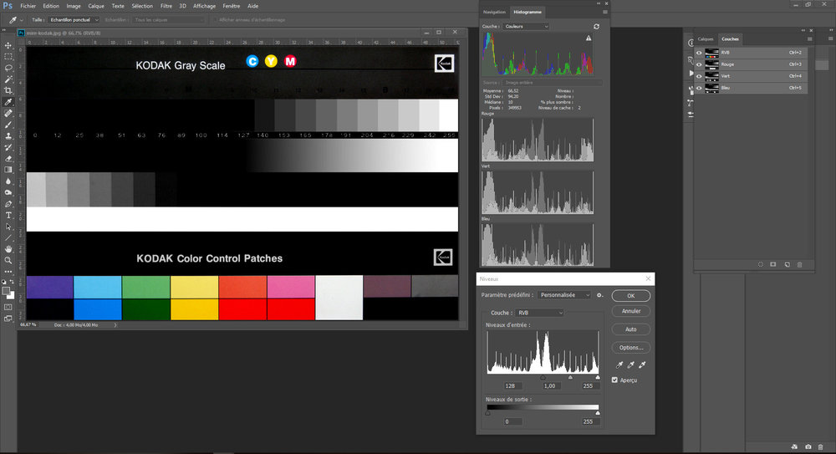Screen dimensions: 836x454
Task: Create new channel icon in Couches panel
Action: click(x=787, y=264)
